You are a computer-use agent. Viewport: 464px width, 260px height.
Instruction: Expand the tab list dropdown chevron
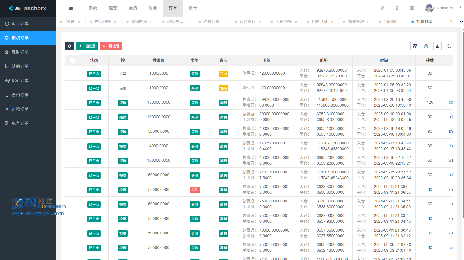pos(461,22)
